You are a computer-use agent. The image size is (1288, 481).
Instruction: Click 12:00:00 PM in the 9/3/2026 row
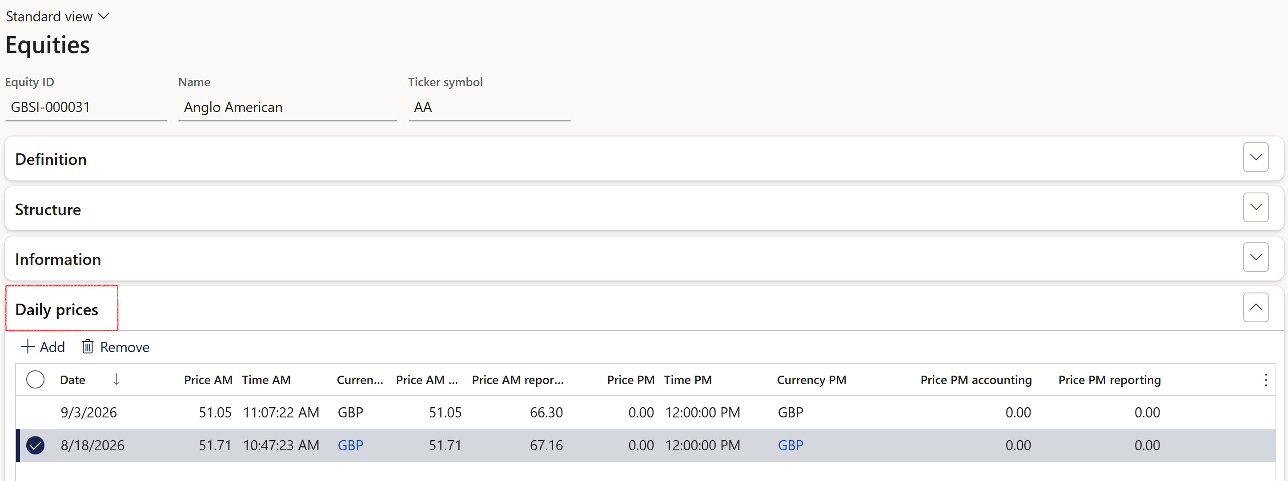(x=702, y=412)
